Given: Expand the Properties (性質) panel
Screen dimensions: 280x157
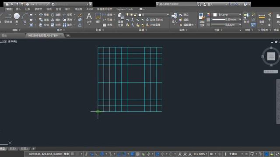Looking at the screenshot, I should pos(218,30).
